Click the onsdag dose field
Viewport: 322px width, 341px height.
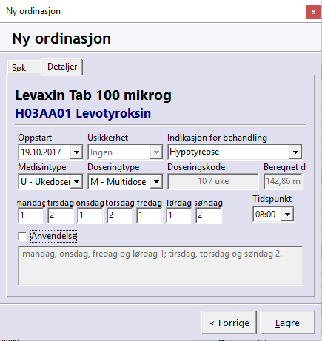coord(90,215)
